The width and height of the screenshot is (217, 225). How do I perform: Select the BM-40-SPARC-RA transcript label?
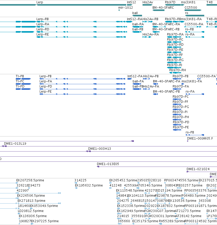[x=166, y=24]
